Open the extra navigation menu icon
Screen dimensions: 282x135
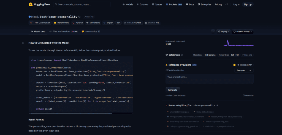pyautogui.click(x=227, y=4)
